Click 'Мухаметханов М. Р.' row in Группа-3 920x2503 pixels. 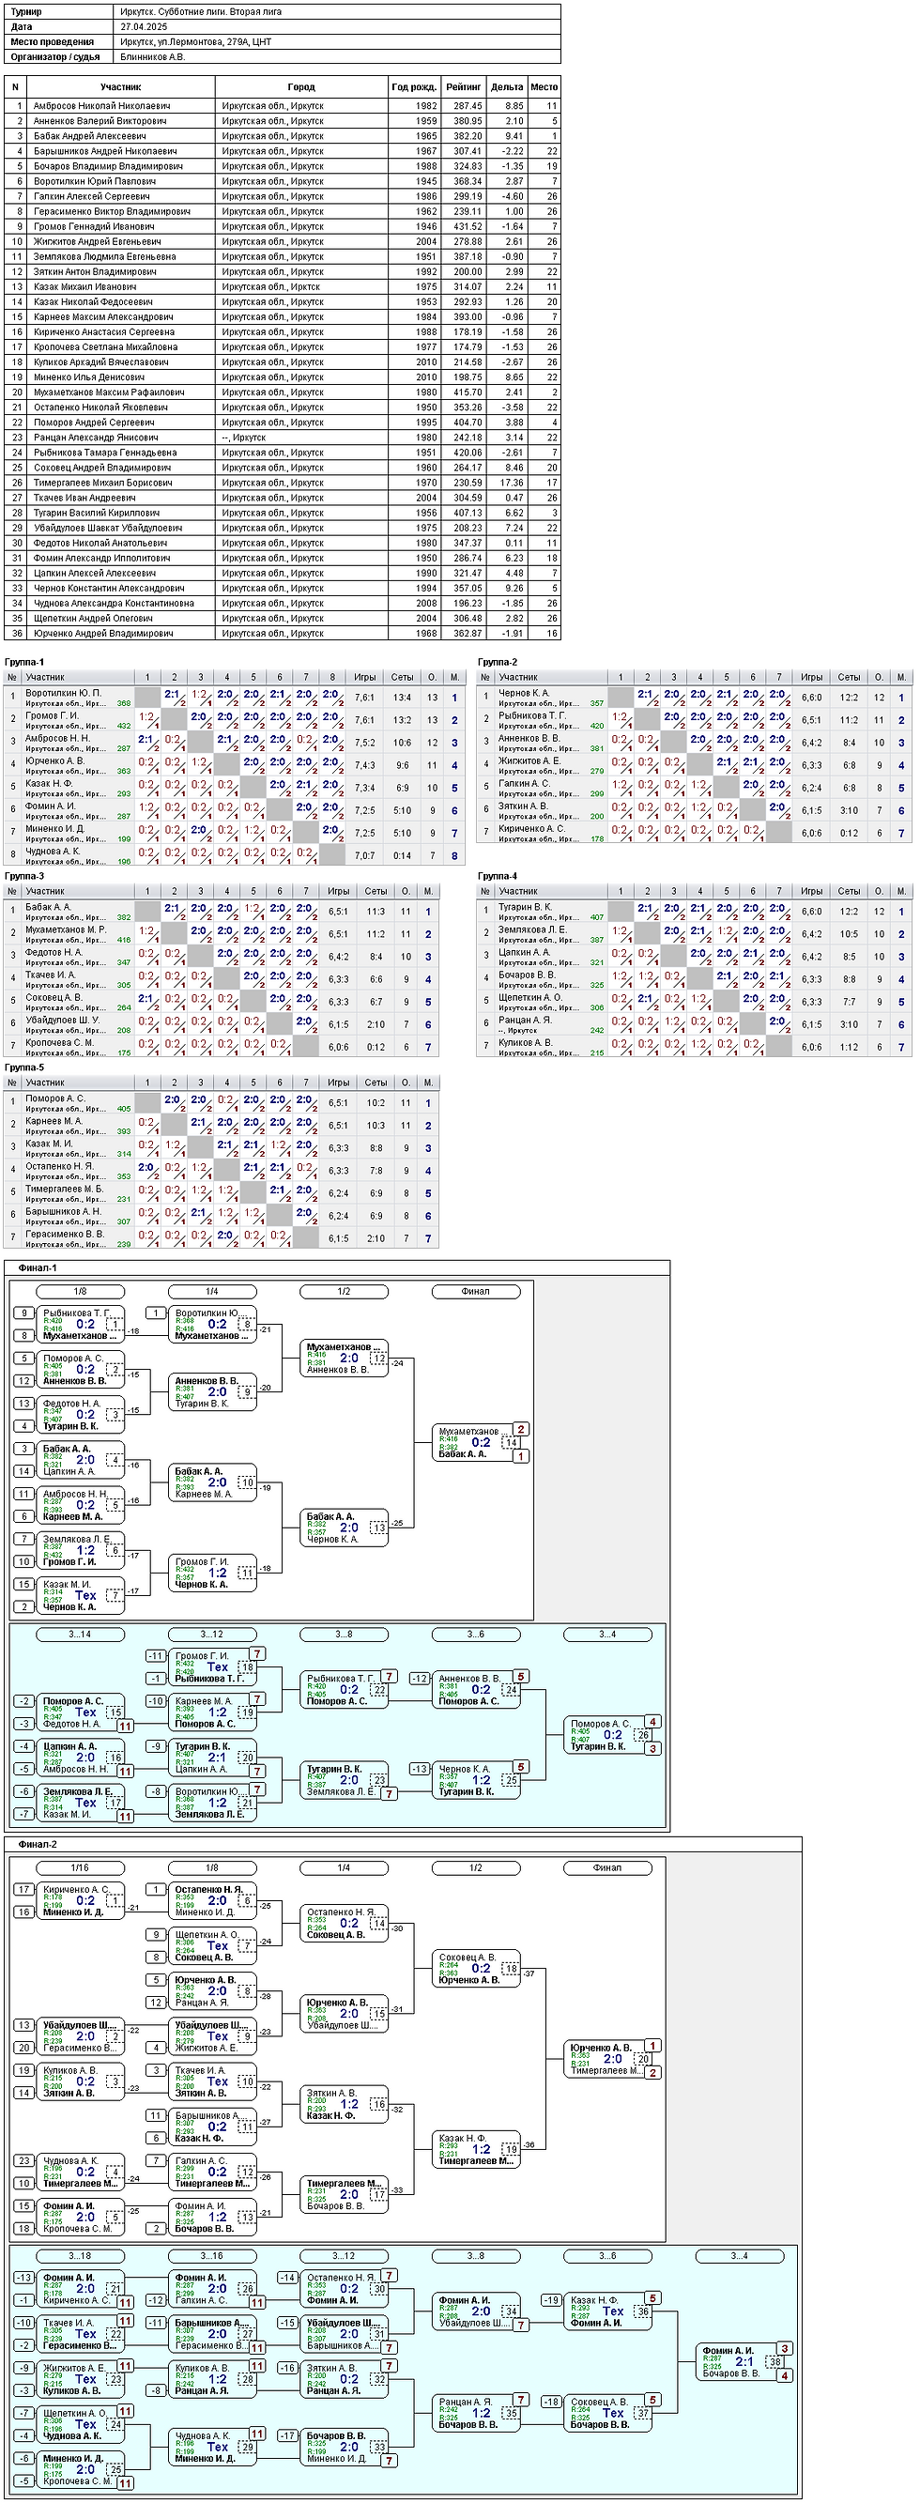click(222, 934)
